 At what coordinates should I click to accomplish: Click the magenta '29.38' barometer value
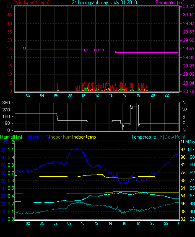click(188, 57)
